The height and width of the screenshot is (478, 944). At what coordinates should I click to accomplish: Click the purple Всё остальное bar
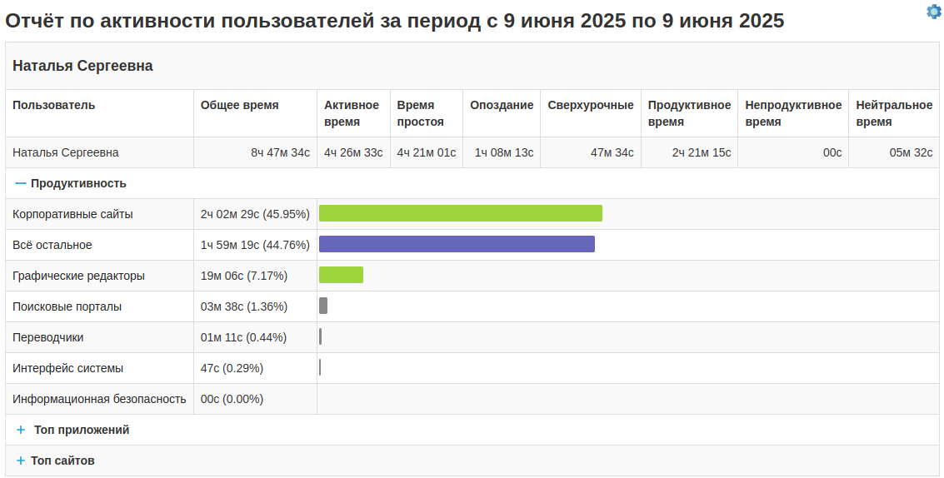click(457, 244)
